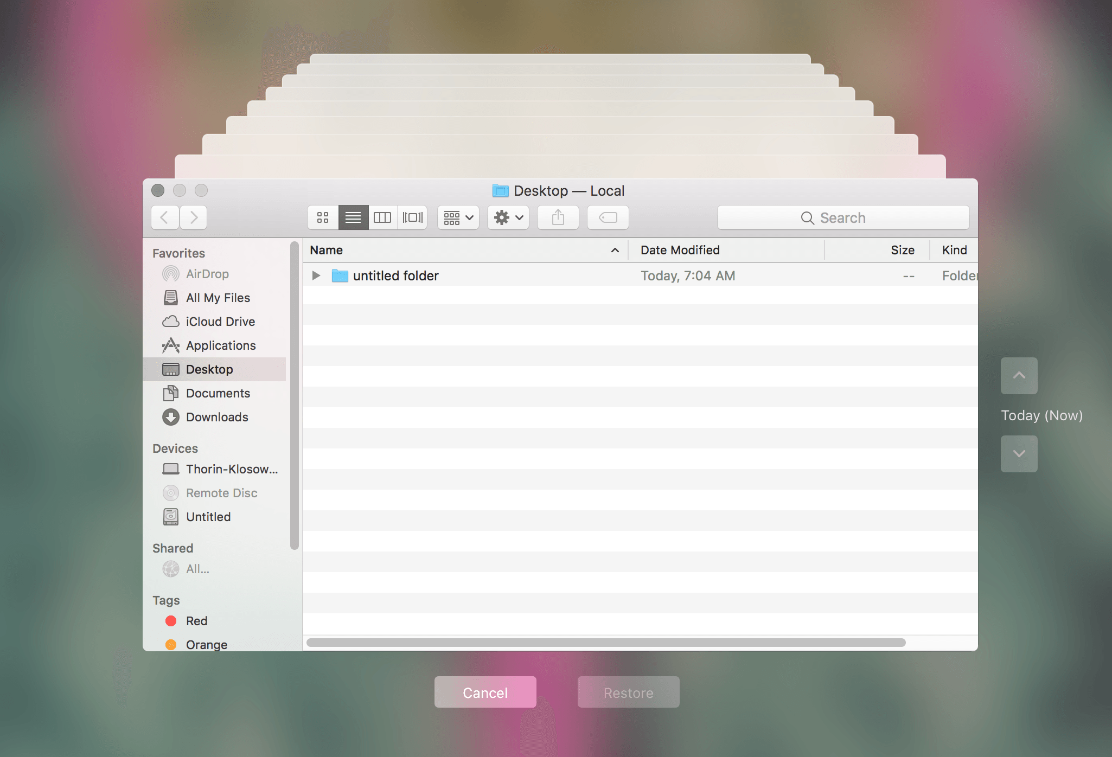Select Applications in the sidebar

[220, 345]
